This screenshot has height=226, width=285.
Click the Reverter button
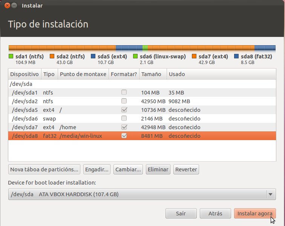coord(186,169)
